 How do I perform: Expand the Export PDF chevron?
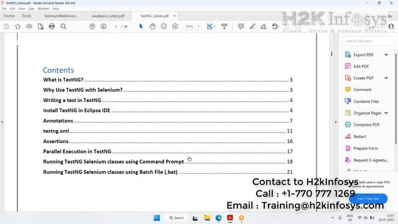coord(386,55)
